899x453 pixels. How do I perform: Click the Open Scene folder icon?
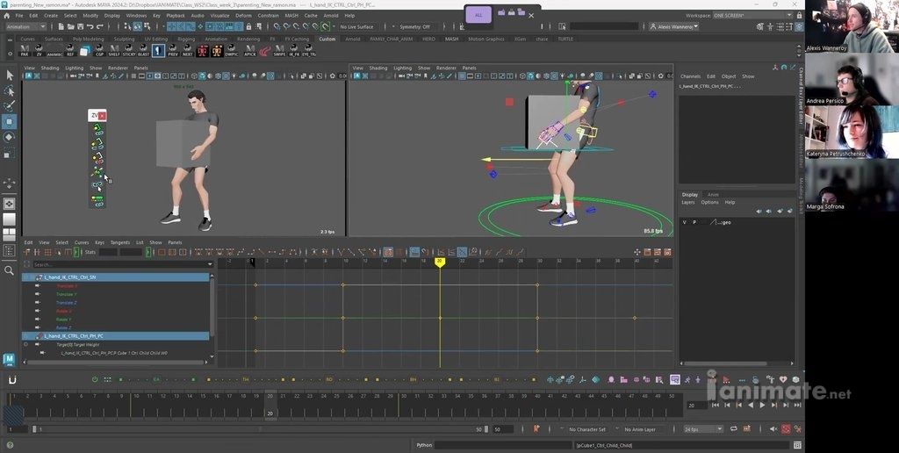click(70, 26)
